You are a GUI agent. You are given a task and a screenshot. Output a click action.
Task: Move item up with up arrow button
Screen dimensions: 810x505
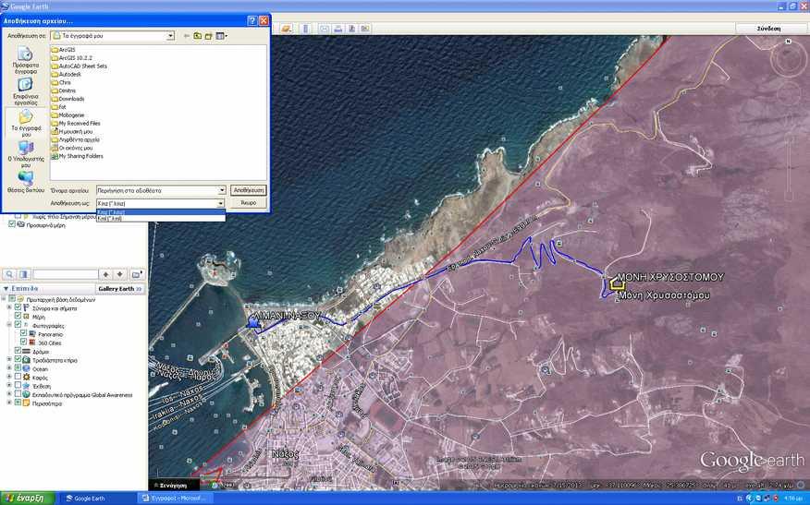click(106, 274)
